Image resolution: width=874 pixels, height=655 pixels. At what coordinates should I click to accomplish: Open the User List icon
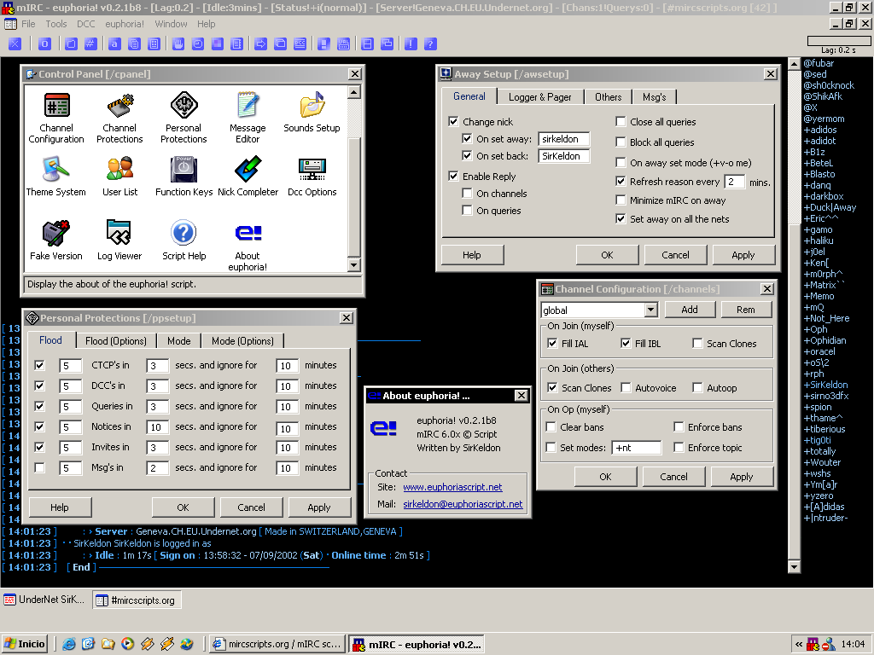[x=119, y=176]
